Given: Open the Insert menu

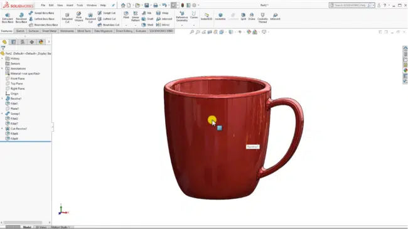Looking at the screenshot, I should 70,5.
